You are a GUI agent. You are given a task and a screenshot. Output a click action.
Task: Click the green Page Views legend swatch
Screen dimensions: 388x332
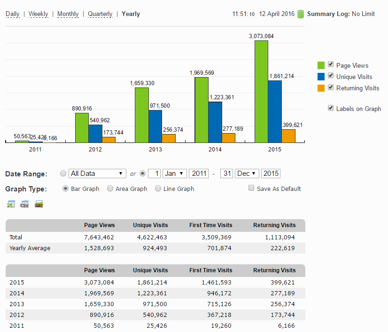(x=321, y=65)
